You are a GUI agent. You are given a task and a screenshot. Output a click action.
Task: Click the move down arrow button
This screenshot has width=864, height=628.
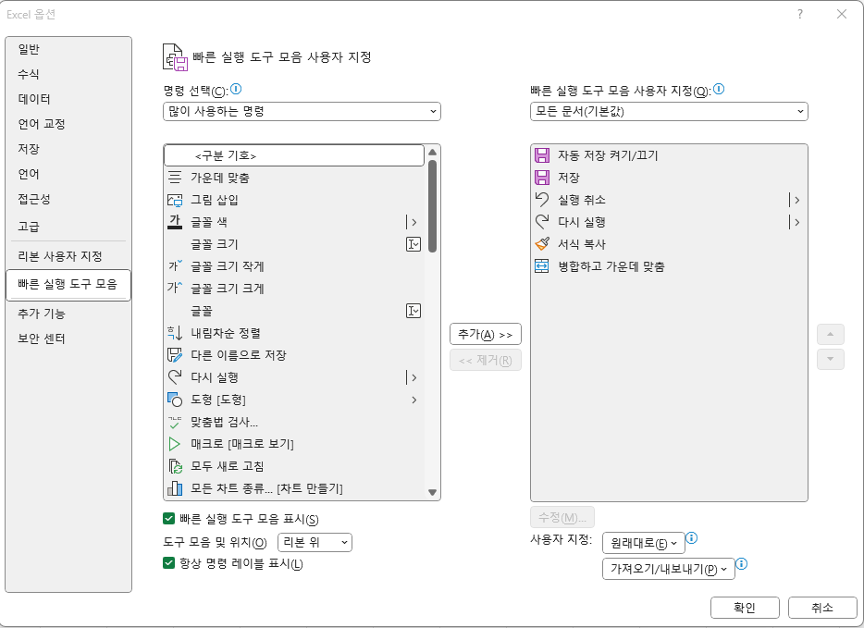coord(831,359)
